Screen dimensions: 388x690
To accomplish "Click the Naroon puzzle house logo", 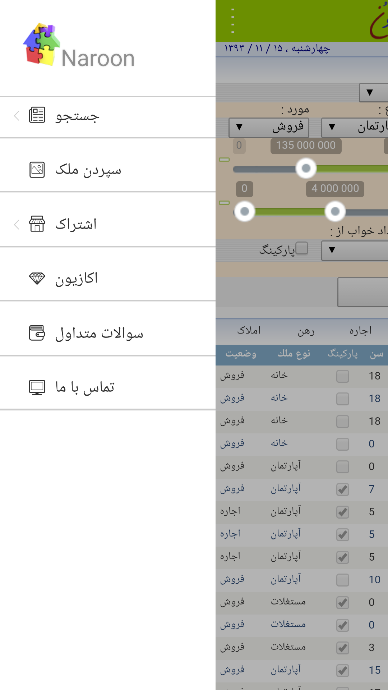I will click(x=41, y=43).
